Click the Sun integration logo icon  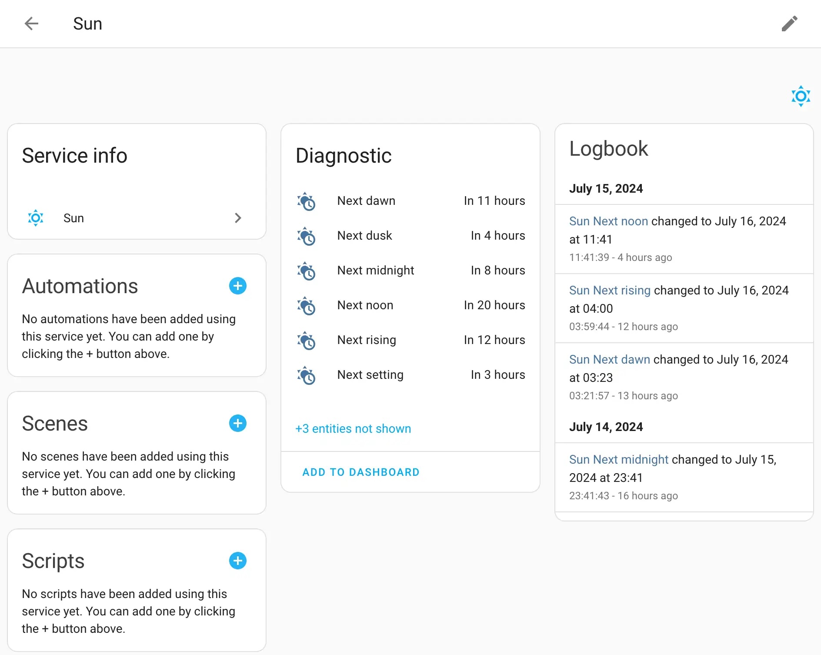coord(801,96)
